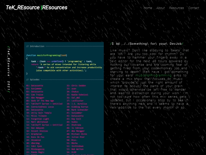Click episode '40: Mark Schneider'
Image resolution: width=206 pixels, height=155 pixels.
click(77, 110)
